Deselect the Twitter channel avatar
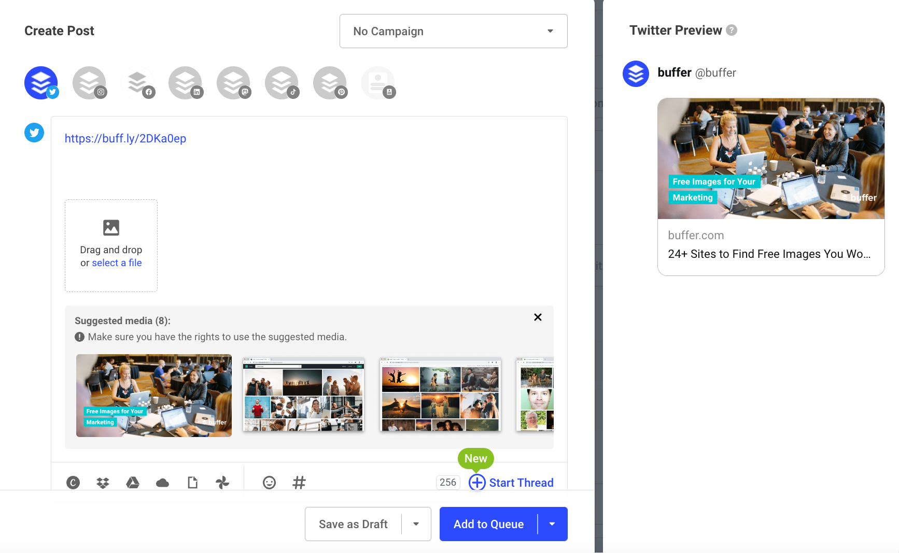Viewport: 899px width, 553px height. pyautogui.click(x=41, y=82)
